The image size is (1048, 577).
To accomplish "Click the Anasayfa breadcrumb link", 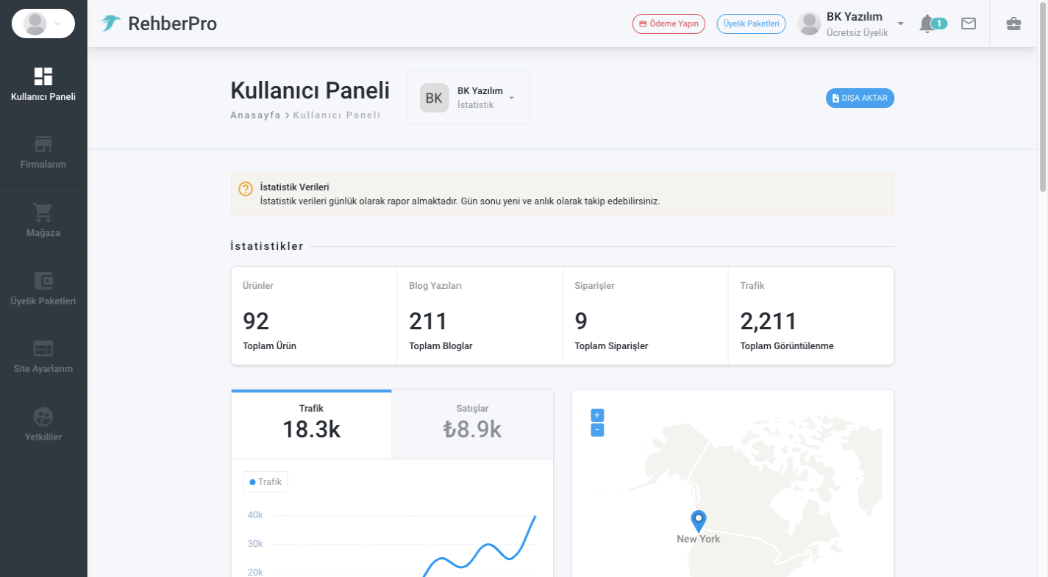I will point(255,115).
